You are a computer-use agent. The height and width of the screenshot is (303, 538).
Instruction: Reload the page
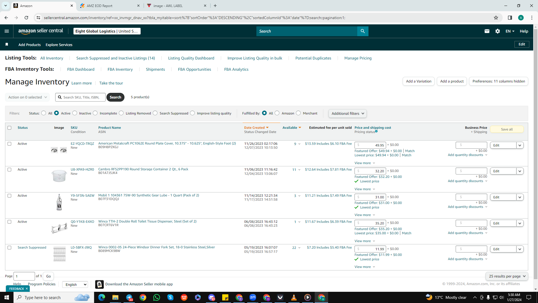[26, 18]
